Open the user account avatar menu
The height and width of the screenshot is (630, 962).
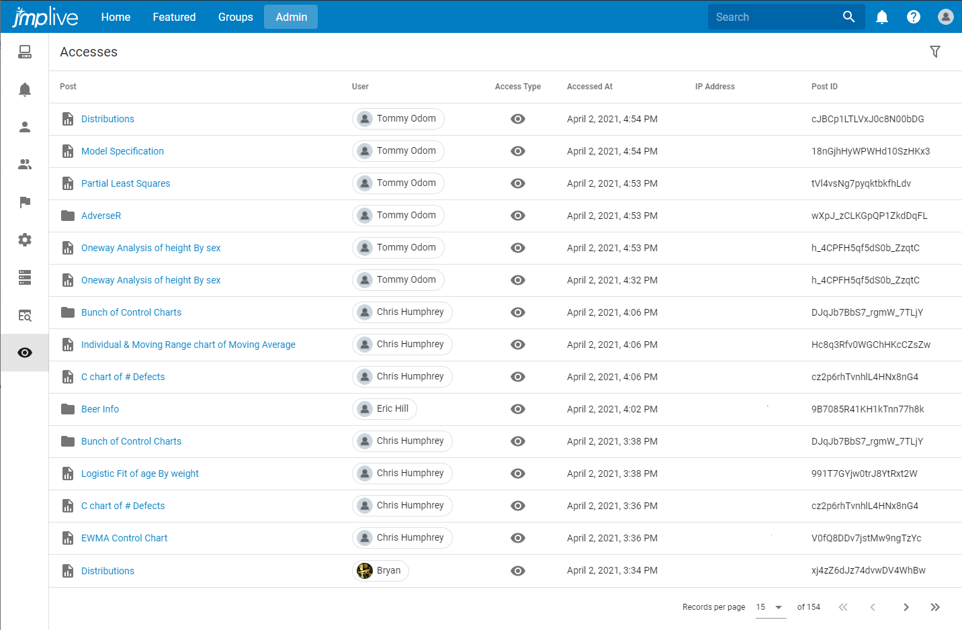[945, 17]
